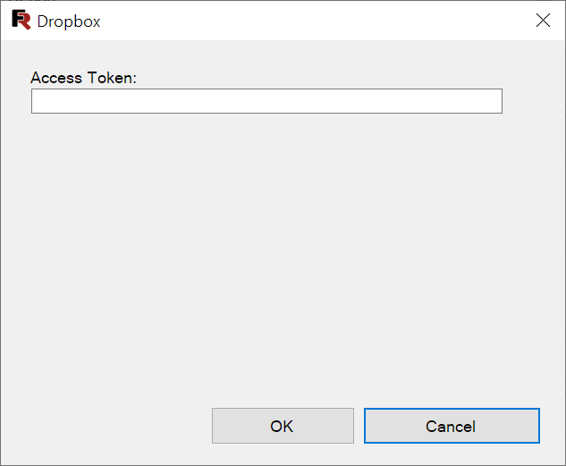Image resolution: width=566 pixels, height=466 pixels.
Task: Click the left edge of the token text box
Action: [x=36, y=101]
